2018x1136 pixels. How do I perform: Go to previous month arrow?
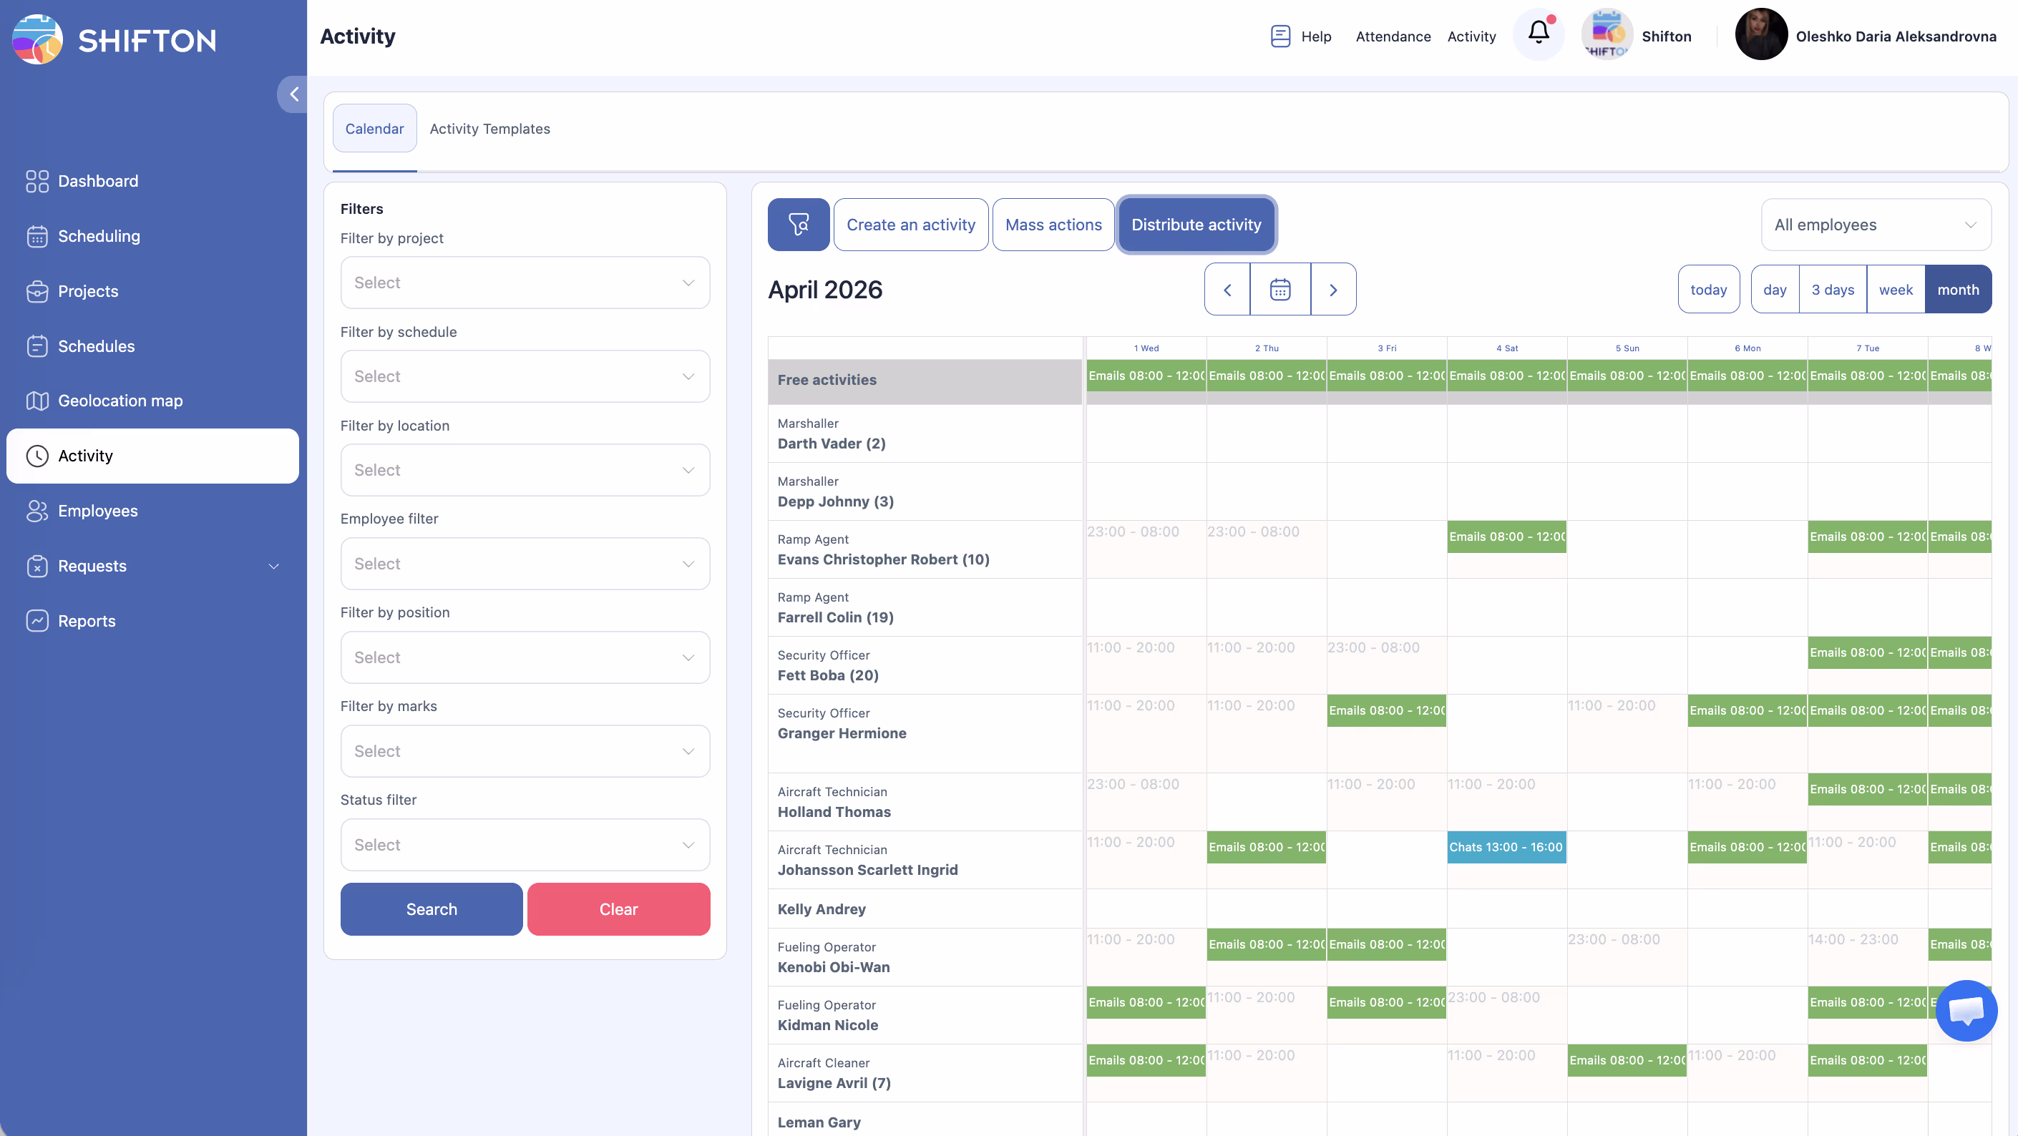click(x=1227, y=290)
